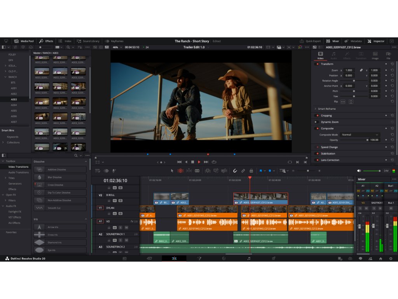Click the Selection Mode arrow tool
The width and height of the screenshot is (398, 299).
pos(172,171)
